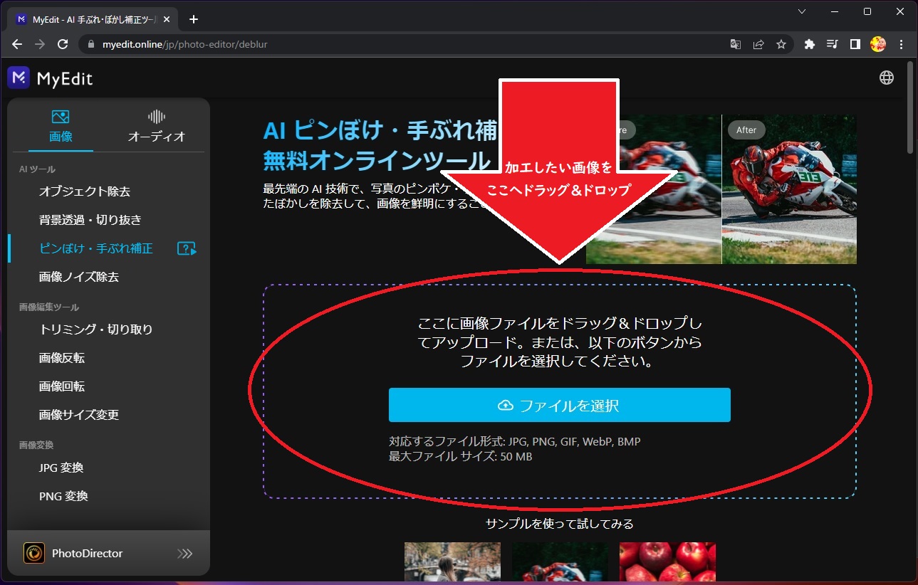Viewport: 918px width, 585px height.
Task: Toggle the browser side panel
Action: click(855, 44)
